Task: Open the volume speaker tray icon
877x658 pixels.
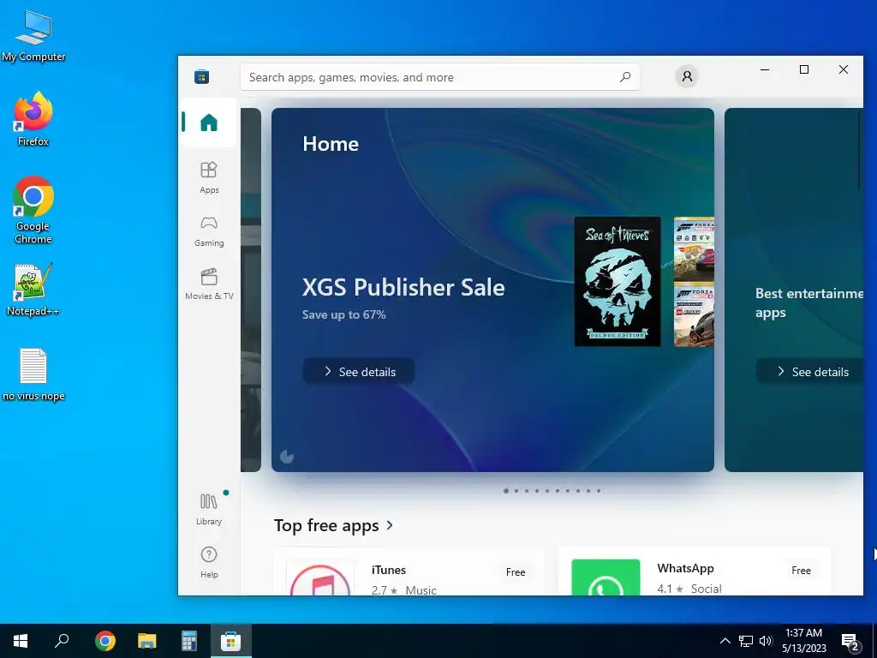Action: pyautogui.click(x=766, y=641)
